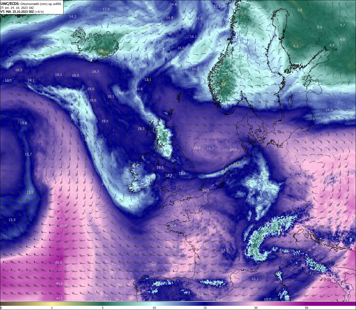Viewport: 356px width, 310px height.
Task: Click the 6.8 value label
Action: tap(342, 39)
